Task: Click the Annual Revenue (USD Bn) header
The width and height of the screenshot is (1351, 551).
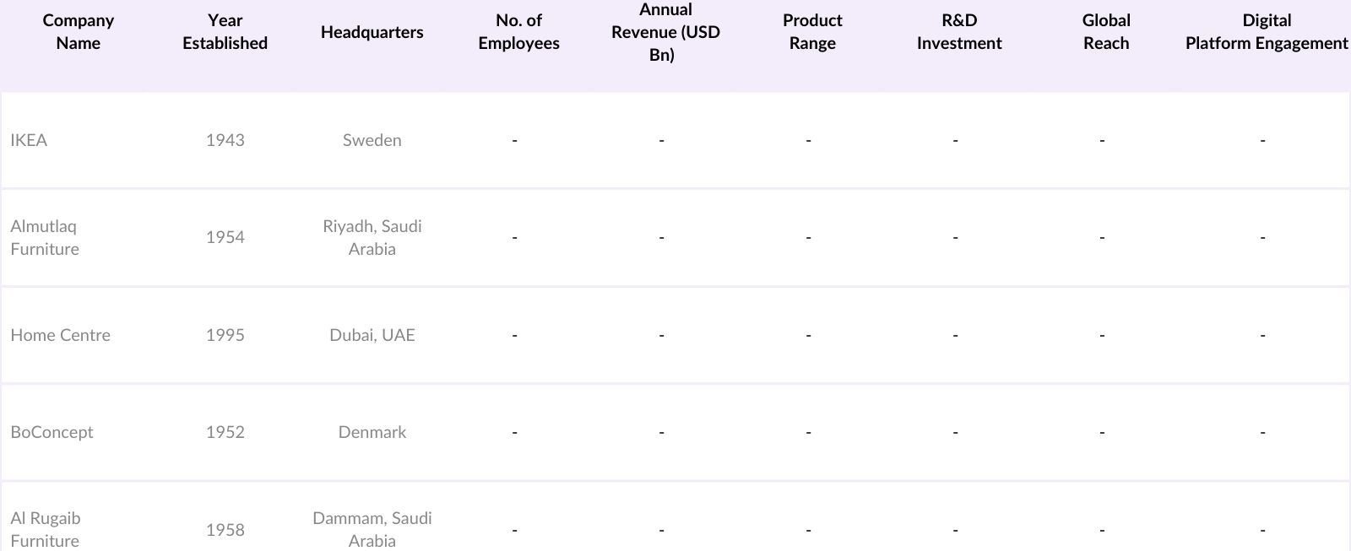Action: pos(665,32)
